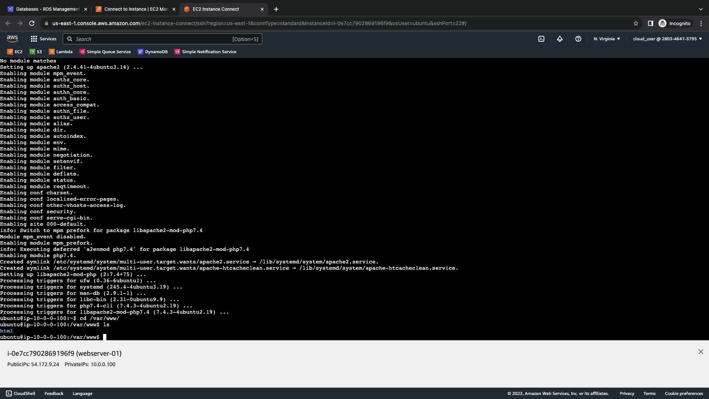Expand the N. Virginia region dropdown
The width and height of the screenshot is (709, 399).
[607, 39]
